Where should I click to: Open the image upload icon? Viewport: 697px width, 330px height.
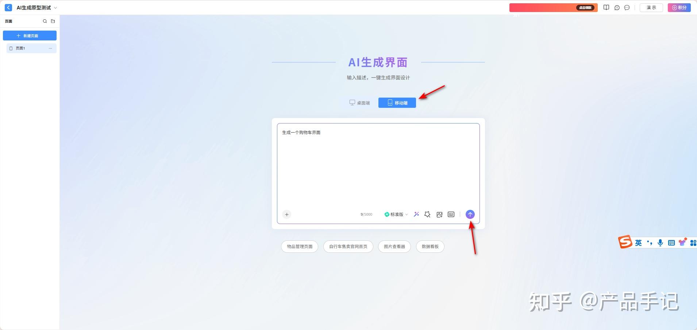(x=439, y=215)
